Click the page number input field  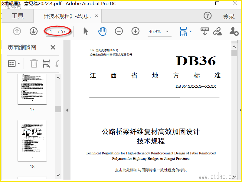point(51,32)
